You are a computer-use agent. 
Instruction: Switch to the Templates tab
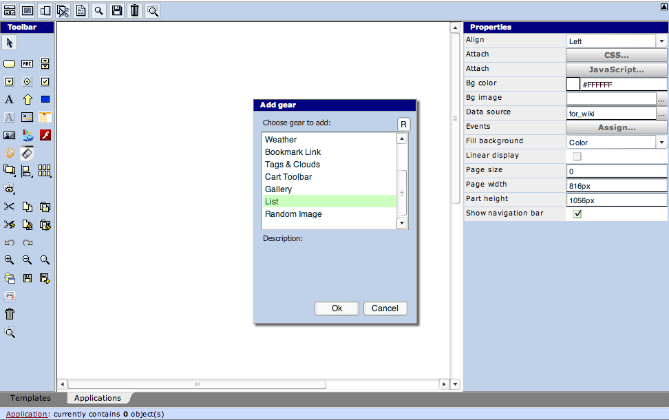point(31,398)
